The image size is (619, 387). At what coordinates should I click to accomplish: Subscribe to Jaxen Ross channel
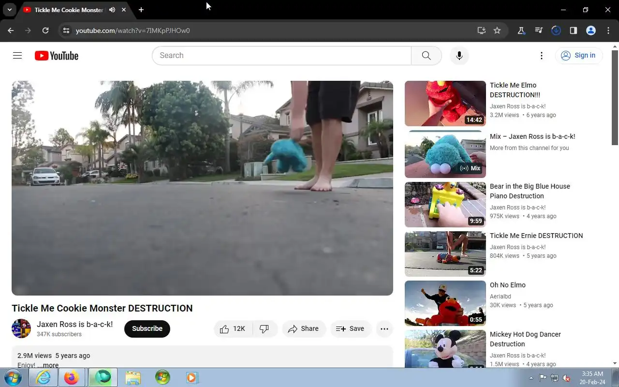147,329
